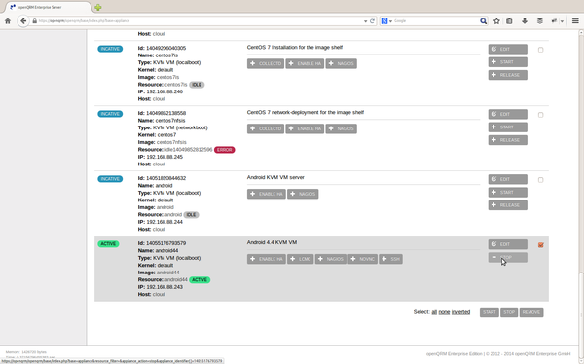
Task: Tick the checkbox for centos7nfsis appliance
Action: [540, 115]
